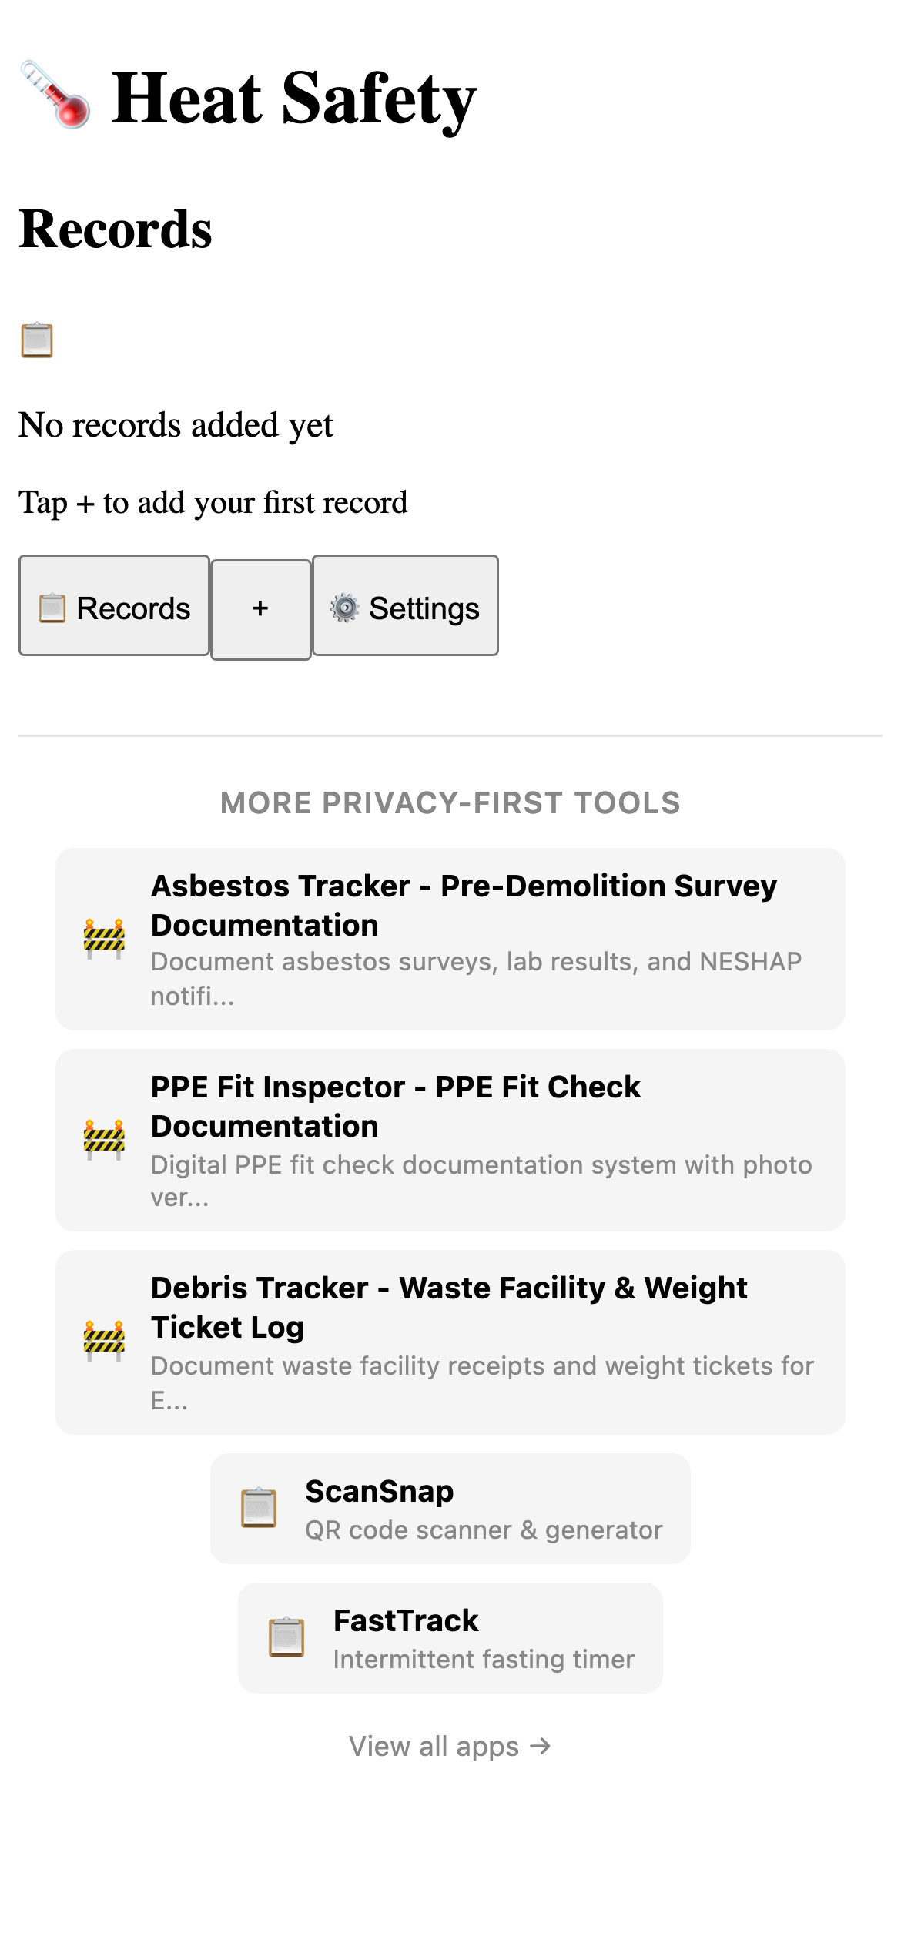Click the gear icon in the Settings button
Screen dimensions: 901x1950
click(x=346, y=608)
